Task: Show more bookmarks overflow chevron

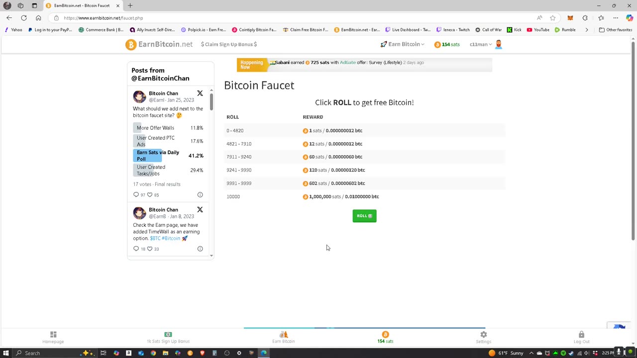Action: pos(587,30)
